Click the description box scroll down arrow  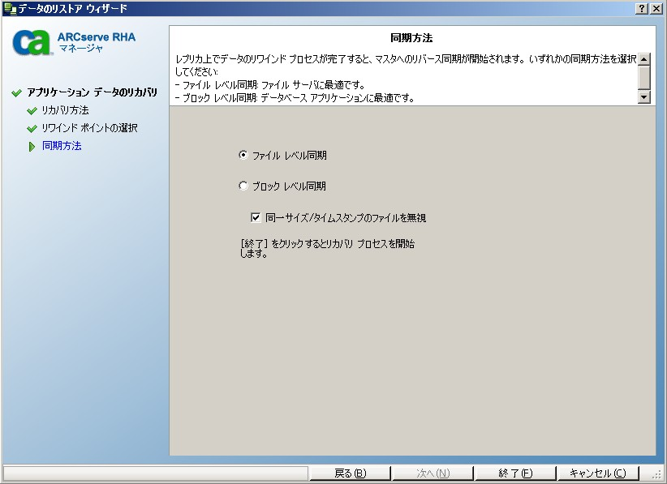(644, 97)
